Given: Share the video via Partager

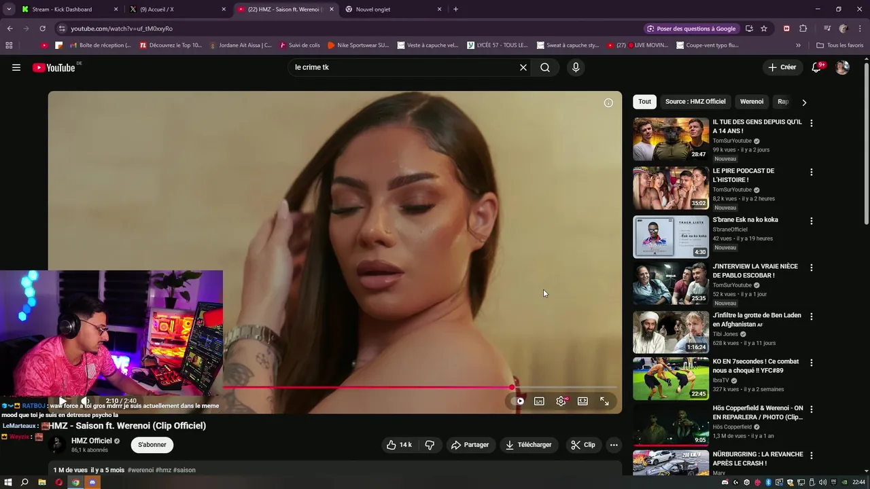Looking at the screenshot, I should [x=470, y=445].
